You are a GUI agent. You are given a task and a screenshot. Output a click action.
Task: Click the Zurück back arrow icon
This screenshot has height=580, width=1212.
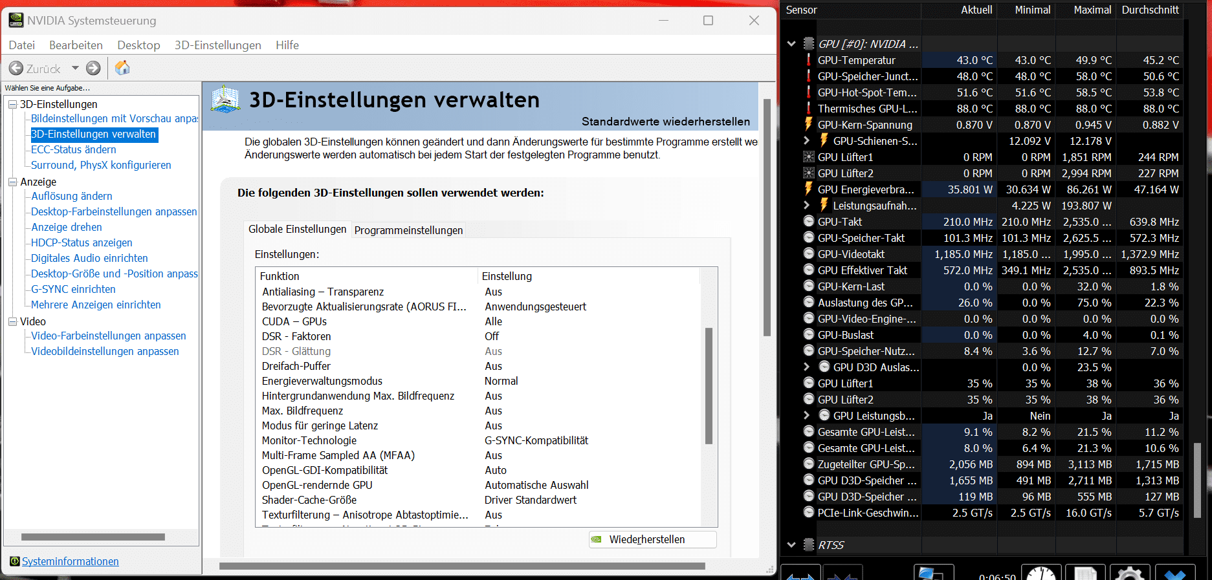pyautogui.click(x=16, y=68)
